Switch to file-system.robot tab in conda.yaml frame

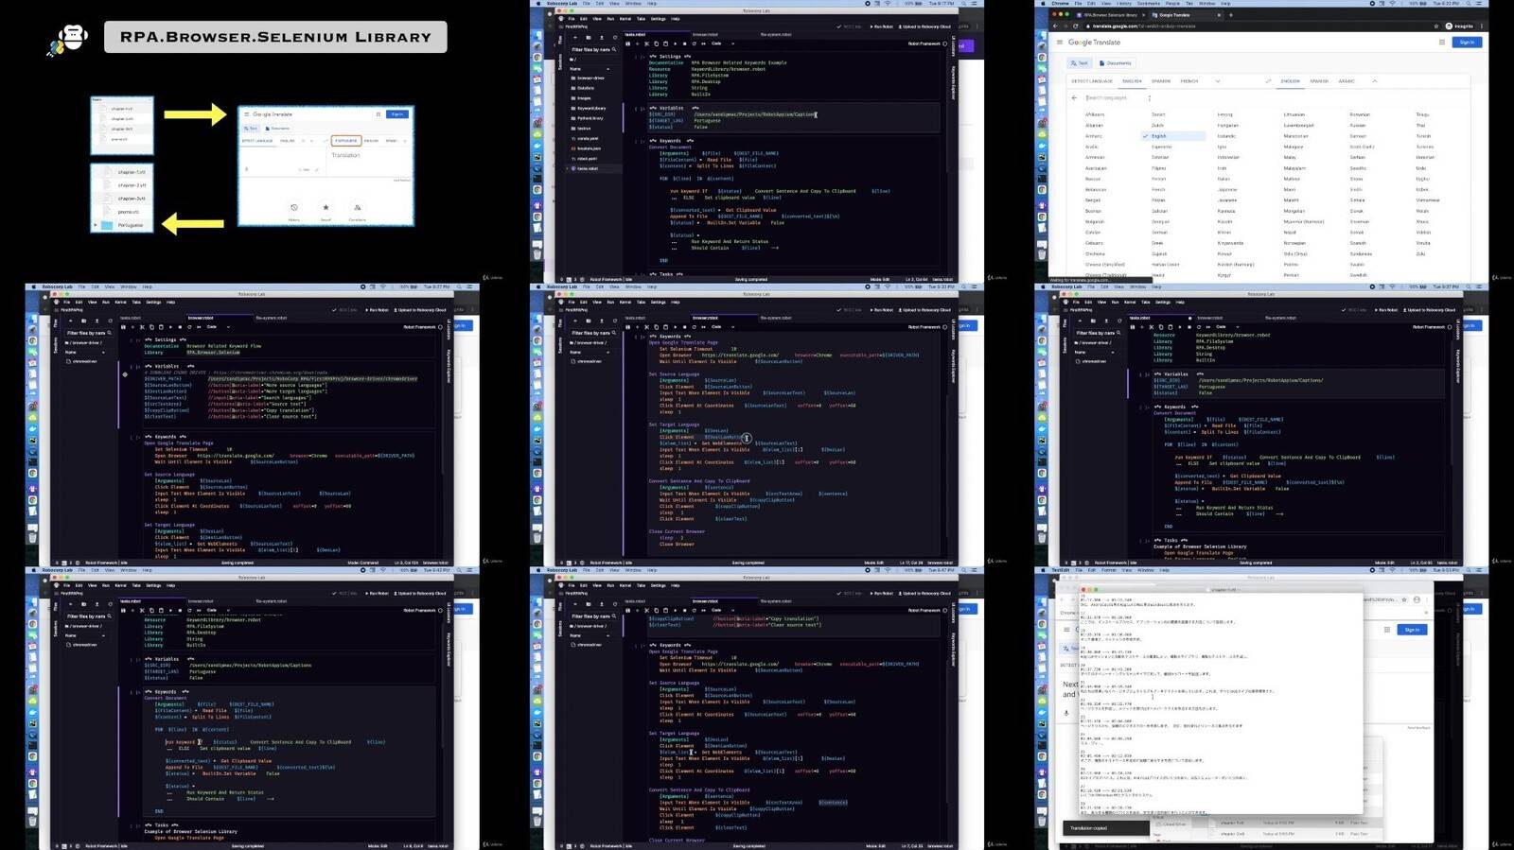pos(776,34)
